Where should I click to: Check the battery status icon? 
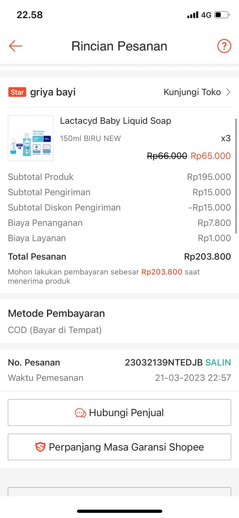click(222, 15)
